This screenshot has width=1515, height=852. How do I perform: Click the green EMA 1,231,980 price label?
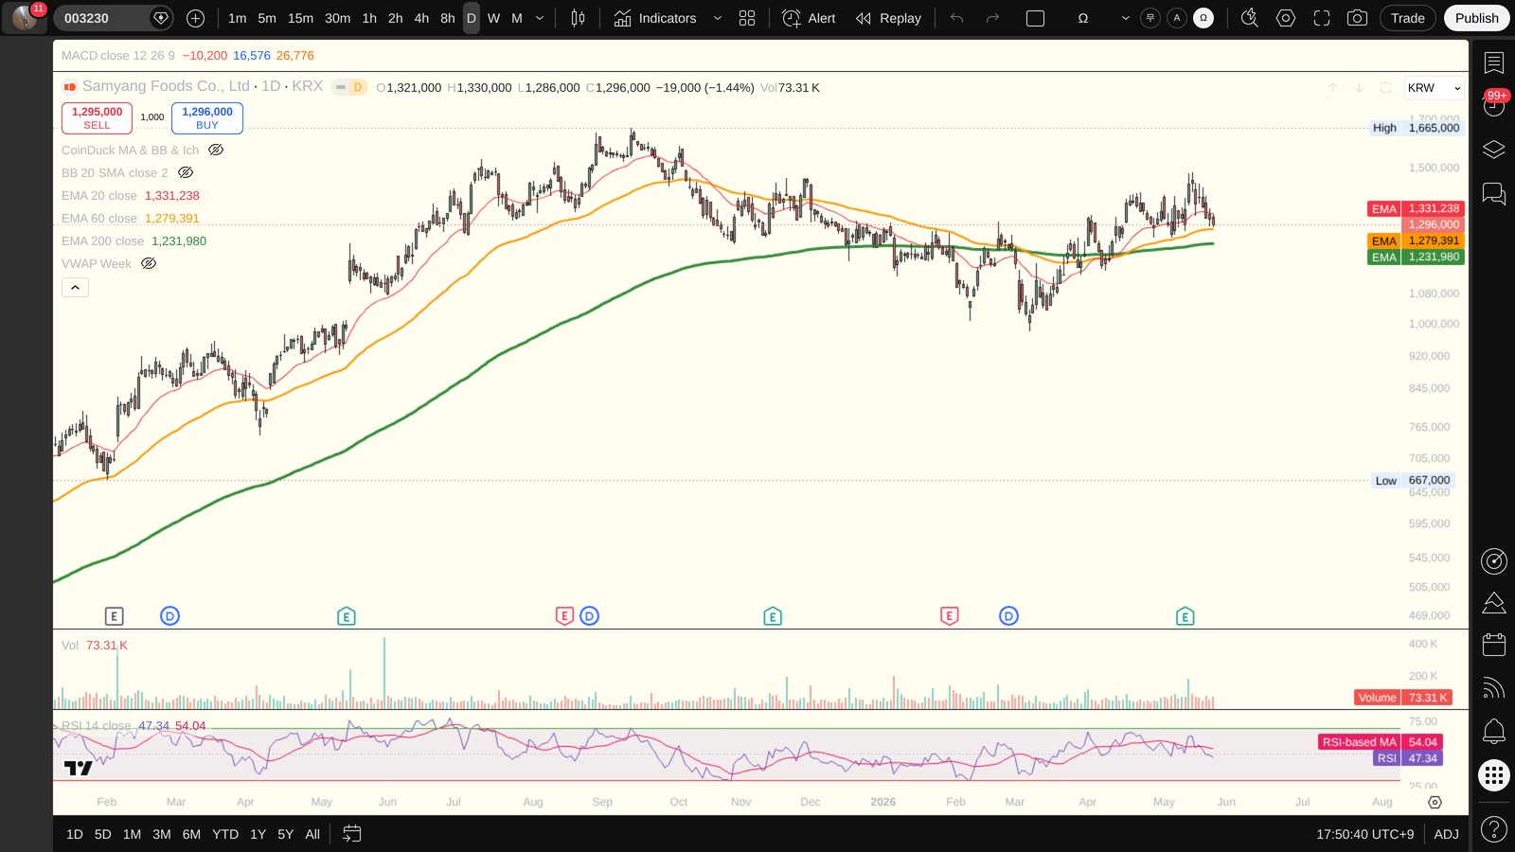tap(1417, 257)
